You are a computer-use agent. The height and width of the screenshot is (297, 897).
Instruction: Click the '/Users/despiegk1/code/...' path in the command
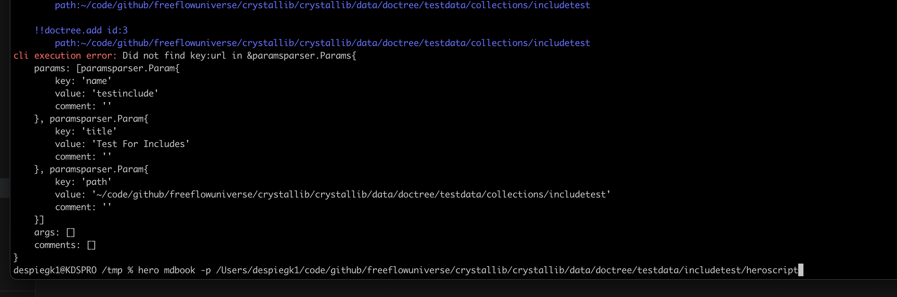click(x=507, y=270)
